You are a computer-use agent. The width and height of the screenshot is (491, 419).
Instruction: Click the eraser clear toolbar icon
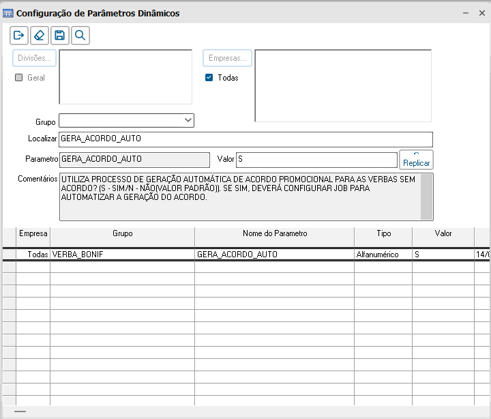40,35
